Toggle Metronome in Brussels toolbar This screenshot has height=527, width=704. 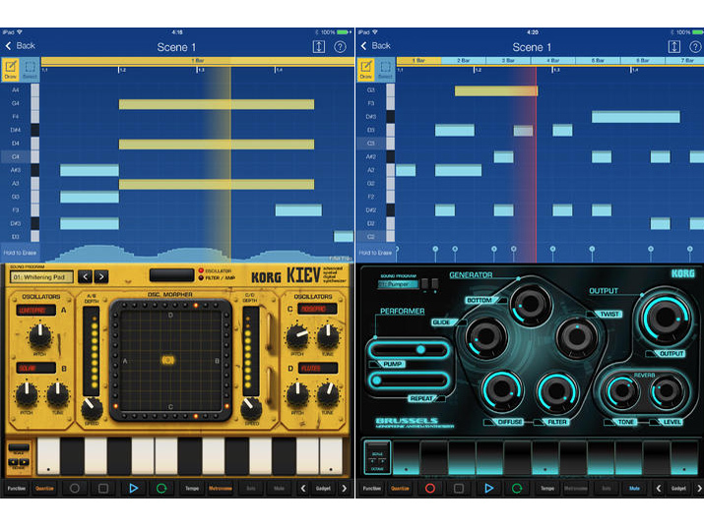(x=576, y=489)
